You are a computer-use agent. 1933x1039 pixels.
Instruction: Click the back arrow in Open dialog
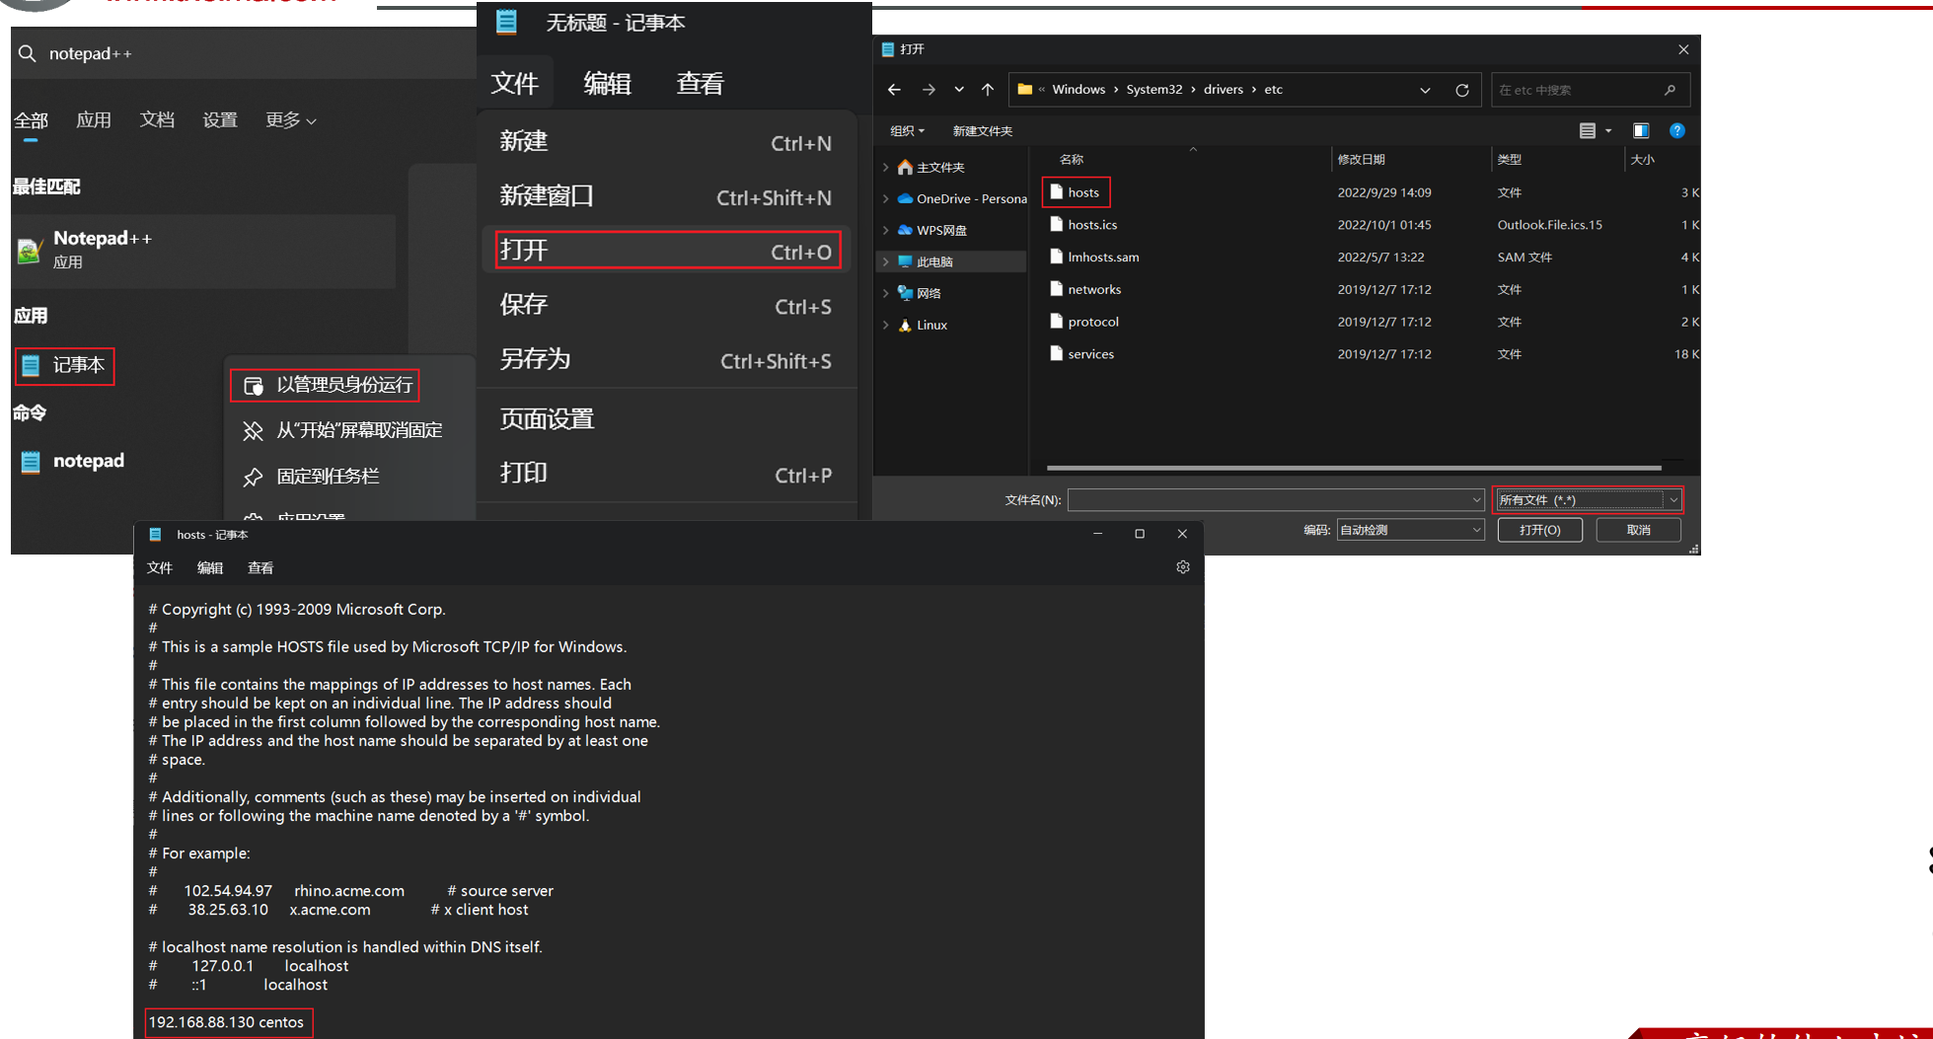coord(894,90)
